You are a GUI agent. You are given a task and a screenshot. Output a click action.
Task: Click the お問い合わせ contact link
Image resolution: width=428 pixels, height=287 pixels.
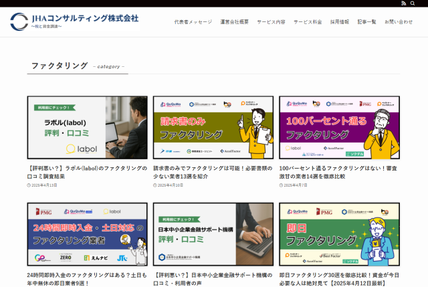399,22
